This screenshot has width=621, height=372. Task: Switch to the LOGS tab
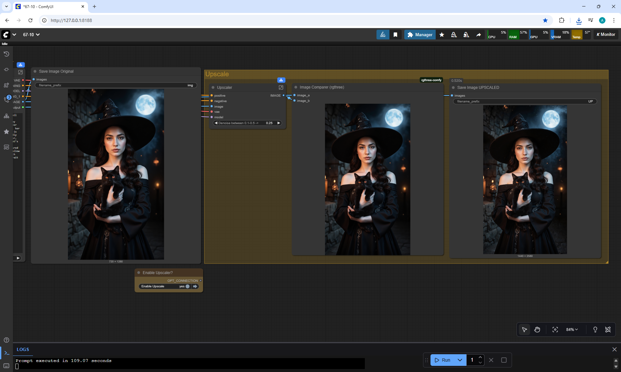[x=23, y=349]
